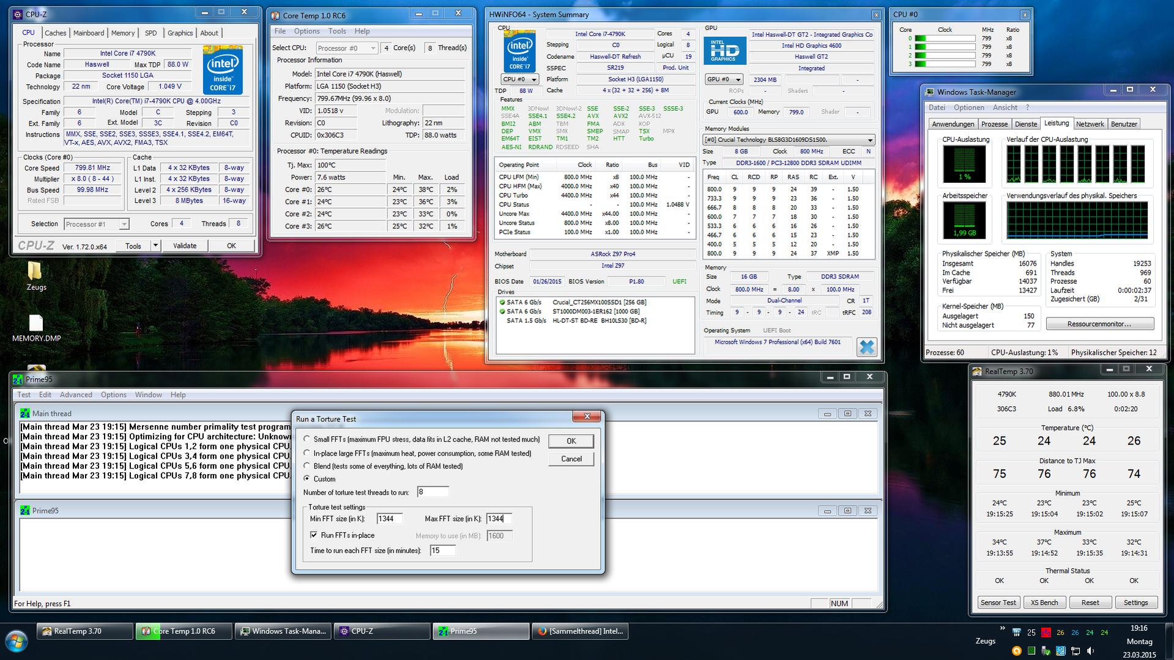
Task: Open the GPU #0 dropdown in HWiNFO64
Action: click(724, 80)
